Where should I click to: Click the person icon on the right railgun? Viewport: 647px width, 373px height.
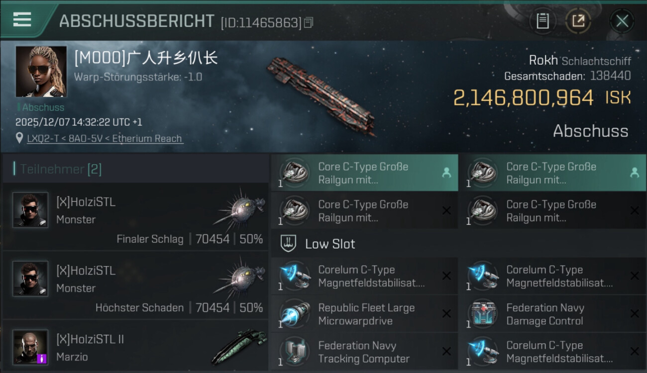[x=634, y=173]
